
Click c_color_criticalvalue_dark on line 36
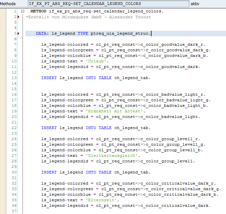pyautogui.click(x=174, y=206)
